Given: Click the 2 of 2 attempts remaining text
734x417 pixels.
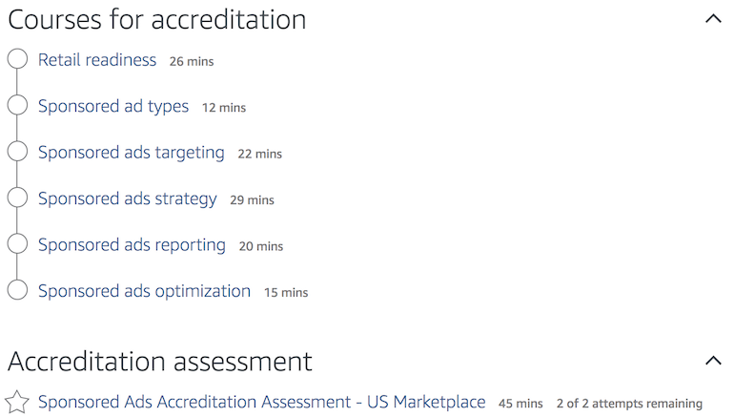Looking at the screenshot, I should point(629,404).
